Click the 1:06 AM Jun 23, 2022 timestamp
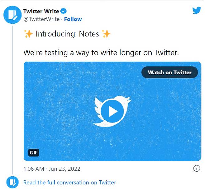 (x=52, y=169)
